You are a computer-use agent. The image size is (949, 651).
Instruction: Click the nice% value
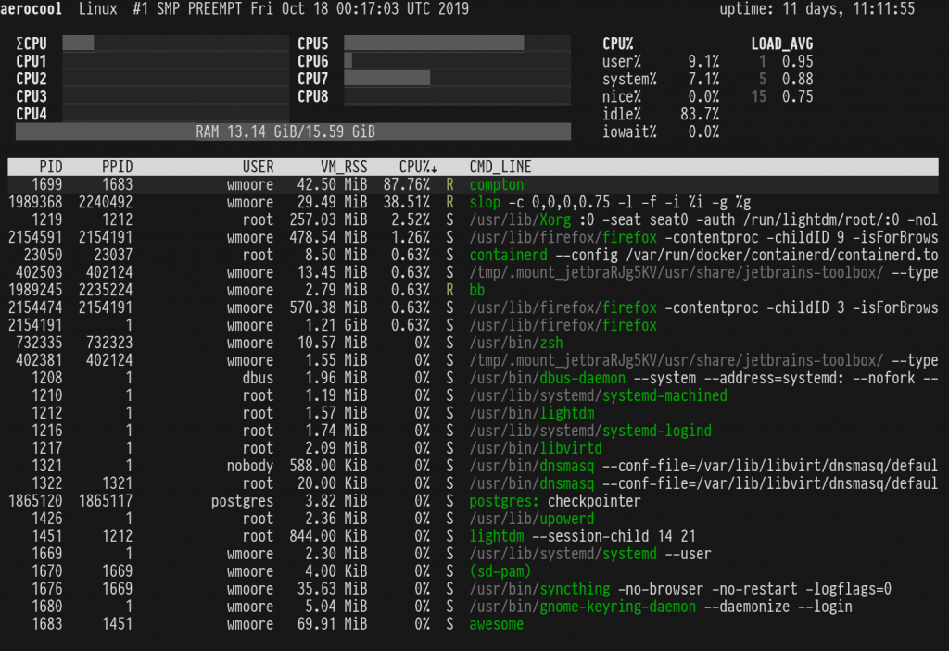[703, 96]
